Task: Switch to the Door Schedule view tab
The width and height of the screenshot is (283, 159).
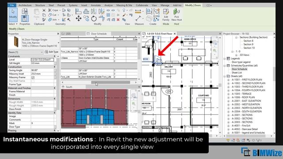Action: tap(99, 34)
